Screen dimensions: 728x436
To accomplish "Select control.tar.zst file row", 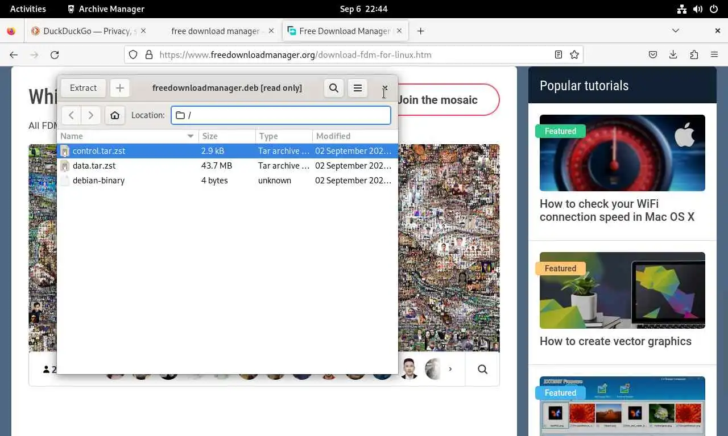I will (x=227, y=151).
